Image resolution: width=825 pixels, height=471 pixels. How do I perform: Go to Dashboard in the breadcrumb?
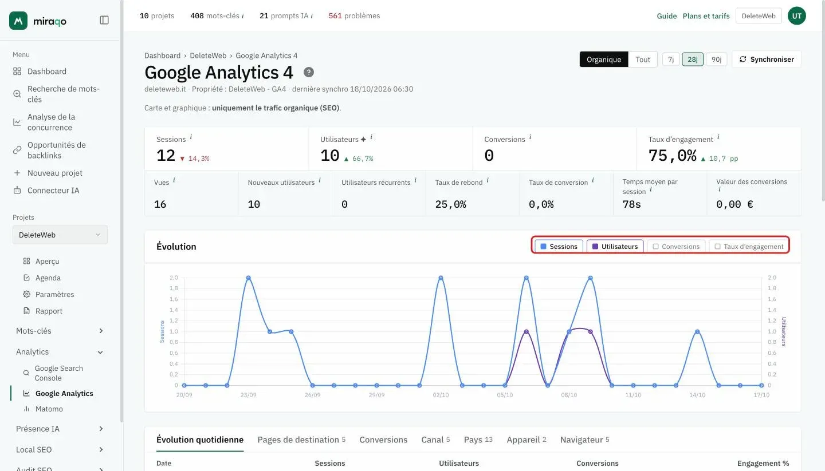[x=162, y=56]
